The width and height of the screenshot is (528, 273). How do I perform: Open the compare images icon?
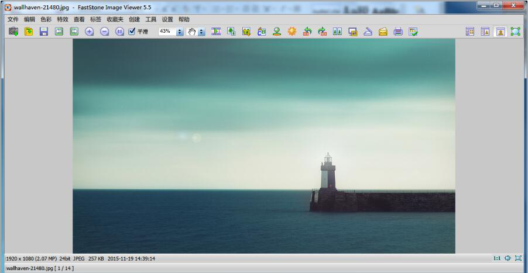337,32
